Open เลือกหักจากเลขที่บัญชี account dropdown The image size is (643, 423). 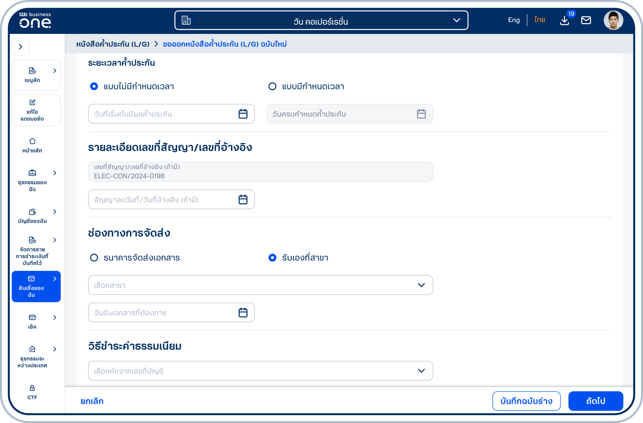click(260, 371)
